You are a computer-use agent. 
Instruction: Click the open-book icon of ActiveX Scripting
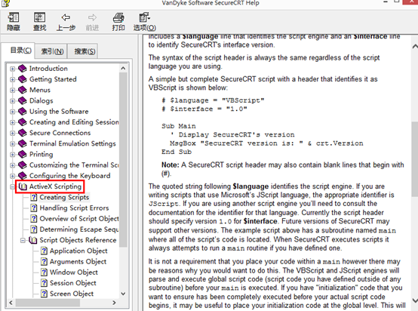pyautogui.click(x=23, y=186)
